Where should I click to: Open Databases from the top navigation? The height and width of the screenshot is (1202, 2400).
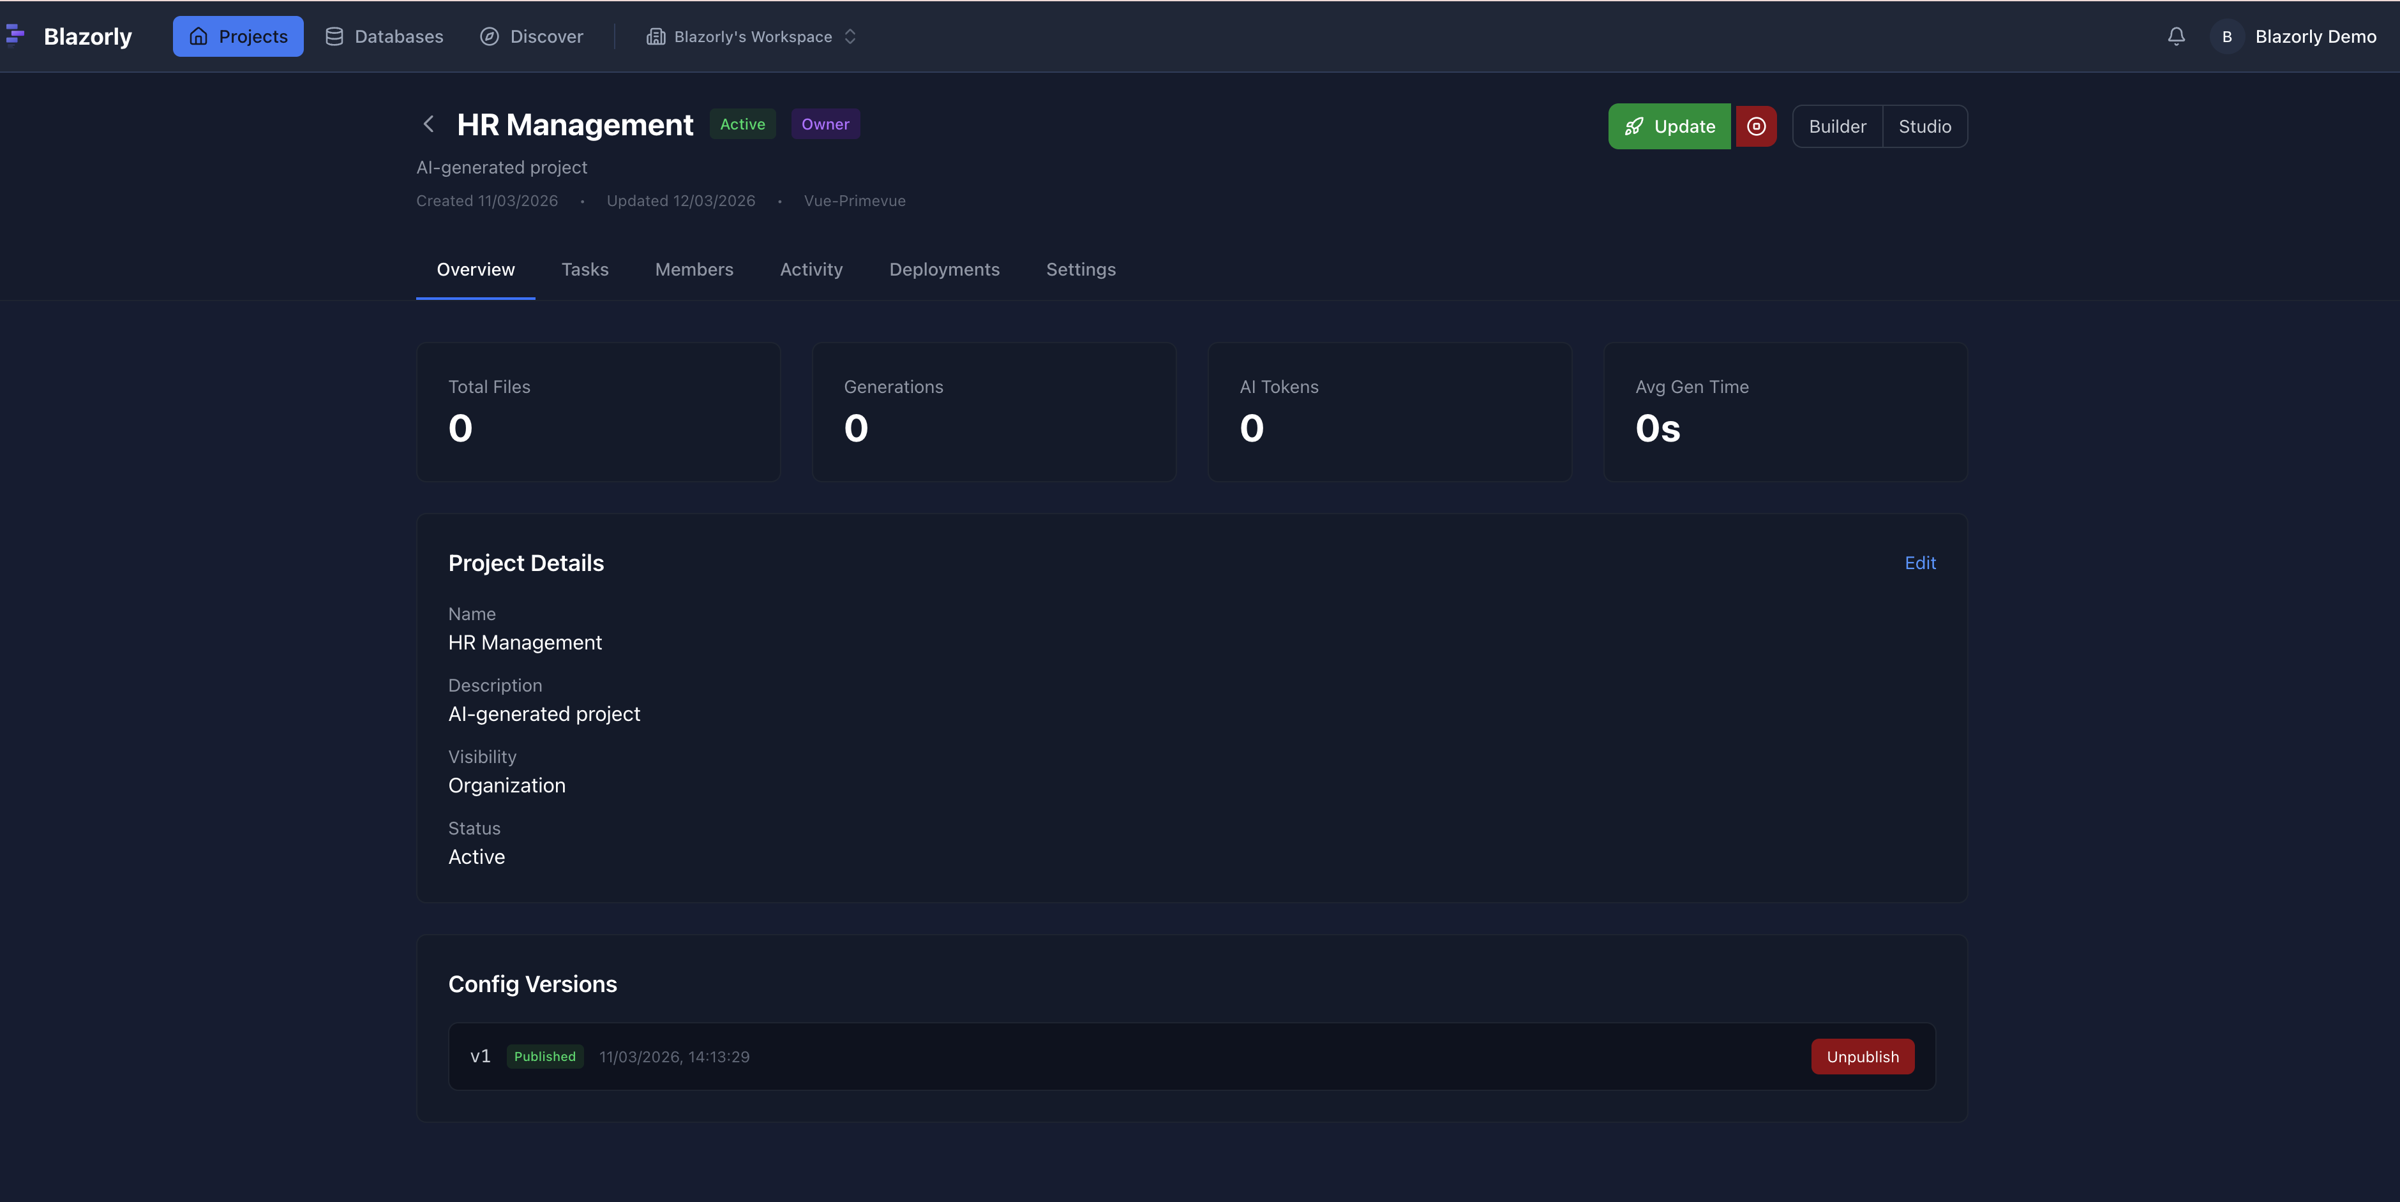384,36
